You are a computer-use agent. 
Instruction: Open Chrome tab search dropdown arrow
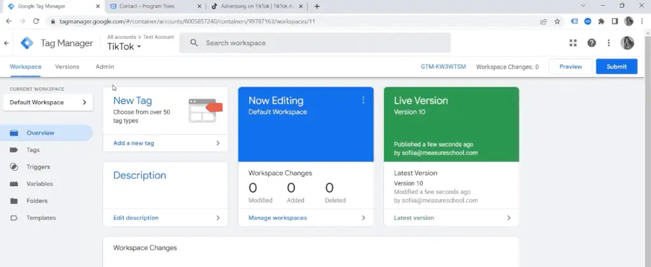click(x=584, y=6)
